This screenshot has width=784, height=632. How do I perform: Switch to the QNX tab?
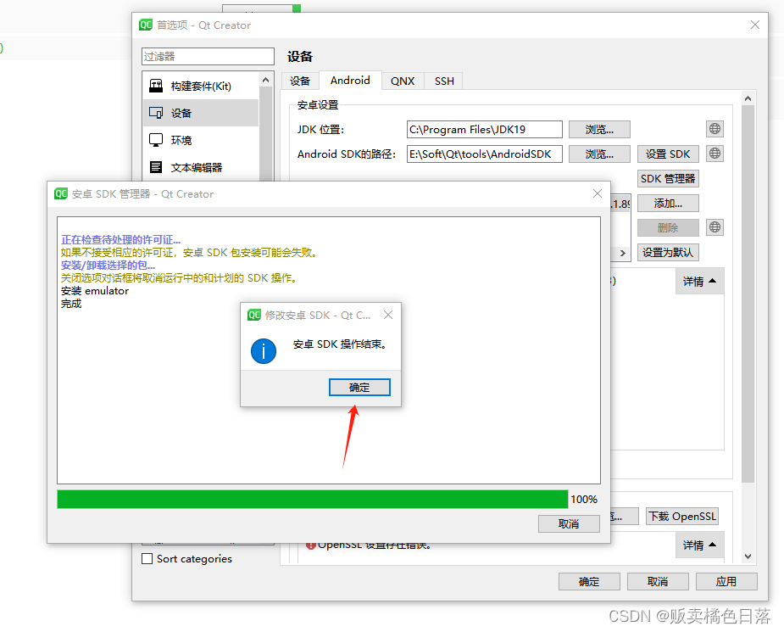click(402, 81)
